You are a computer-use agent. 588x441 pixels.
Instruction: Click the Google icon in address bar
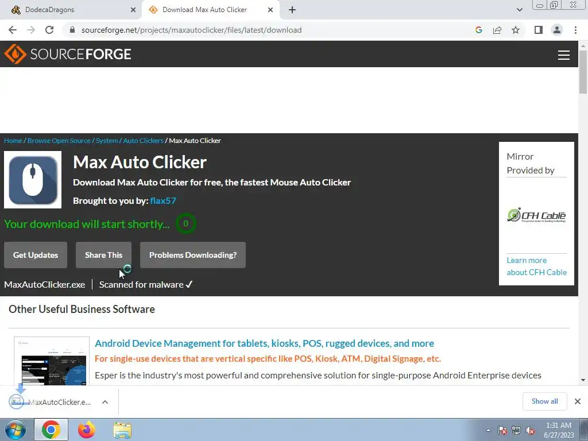pyautogui.click(x=478, y=30)
